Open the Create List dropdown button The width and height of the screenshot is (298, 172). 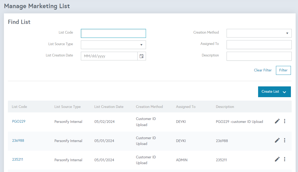pos(274,92)
